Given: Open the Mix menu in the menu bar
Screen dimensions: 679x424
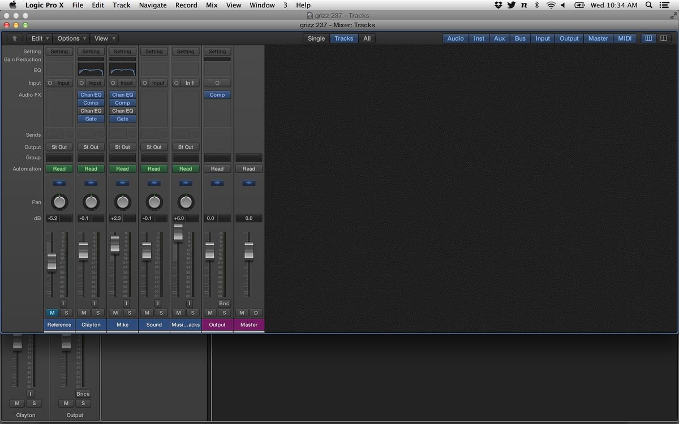Looking at the screenshot, I should (x=211, y=5).
